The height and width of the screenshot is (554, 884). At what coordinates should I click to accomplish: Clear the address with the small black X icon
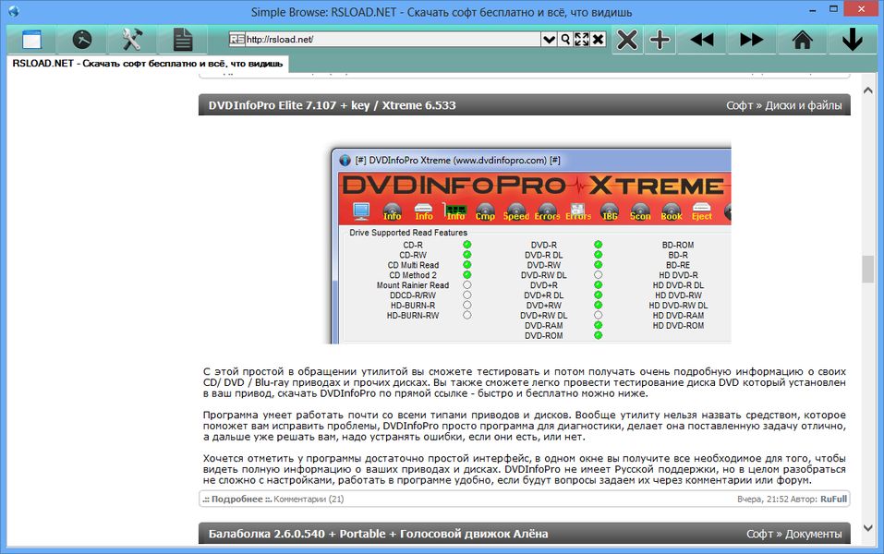[599, 39]
